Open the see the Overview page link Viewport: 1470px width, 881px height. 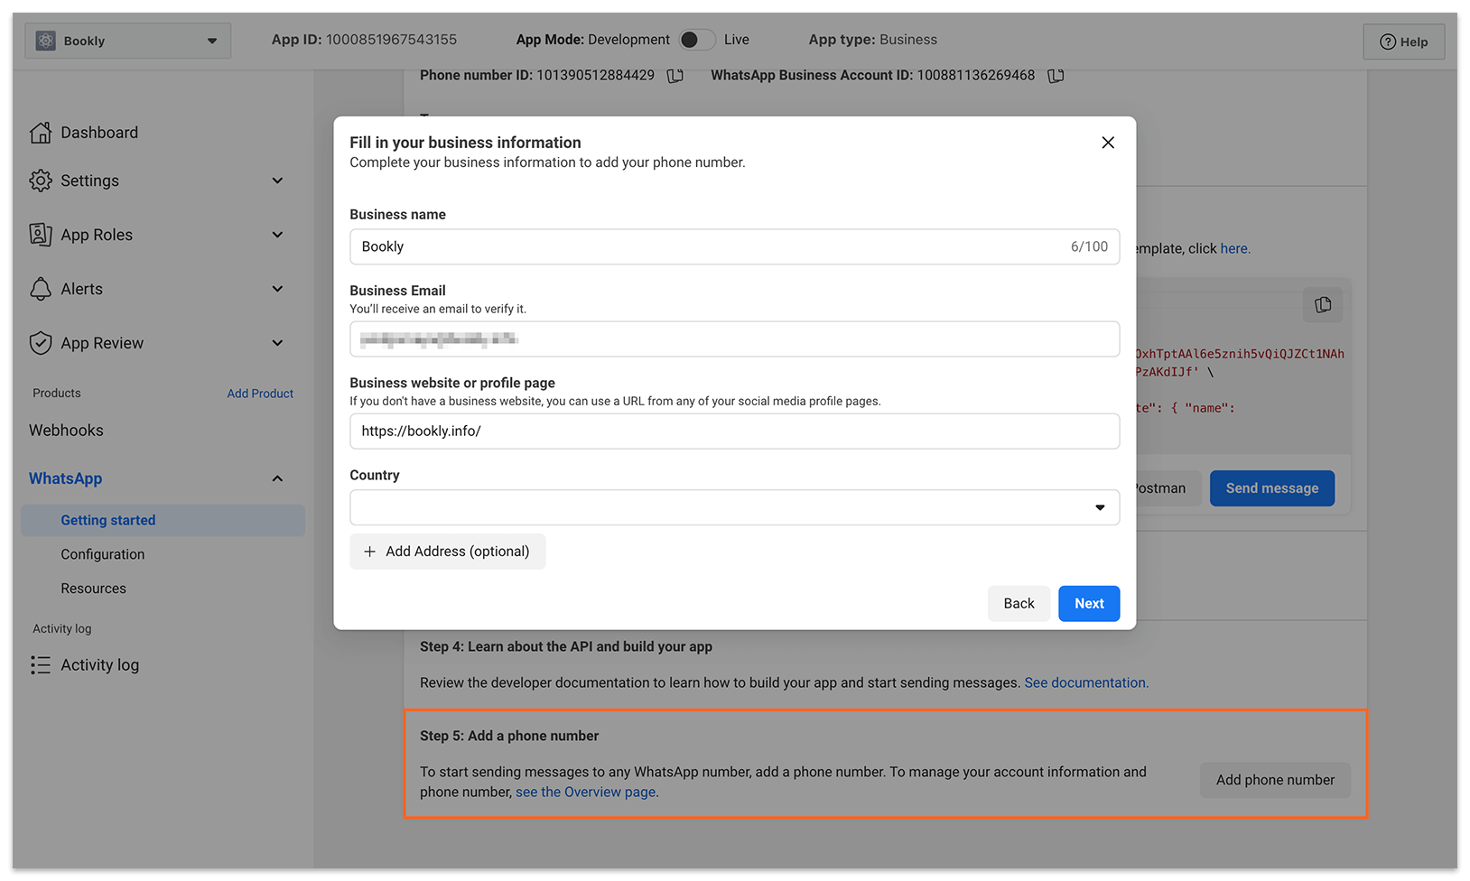click(587, 792)
